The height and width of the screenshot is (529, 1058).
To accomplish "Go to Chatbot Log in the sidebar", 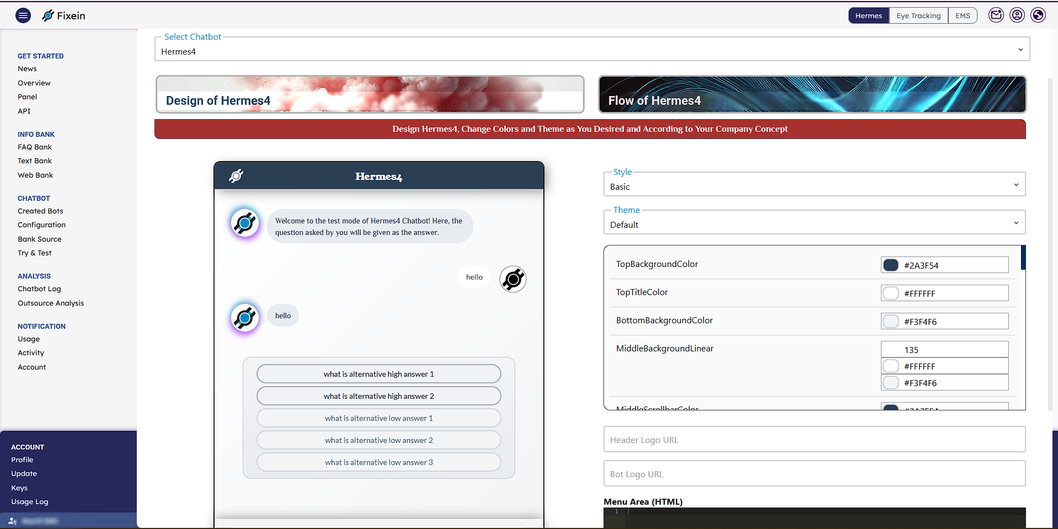I will pyautogui.click(x=39, y=288).
